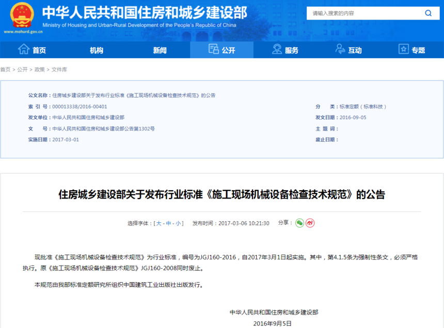Viewport: 444px width, 328px height.
Task: Go to the 首页 navigation tab
Action: pos(32,50)
